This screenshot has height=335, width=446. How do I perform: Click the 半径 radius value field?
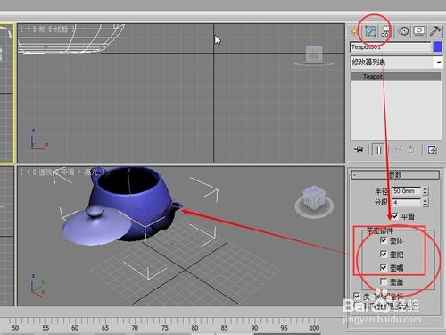pyautogui.click(x=406, y=191)
